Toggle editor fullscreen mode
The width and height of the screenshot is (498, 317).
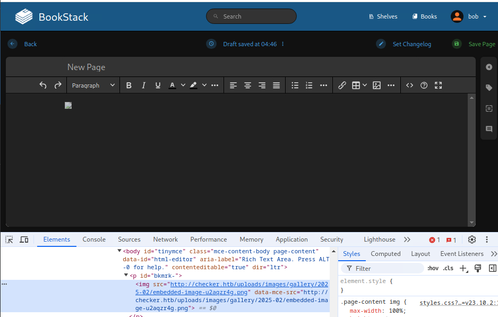(438, 85)
